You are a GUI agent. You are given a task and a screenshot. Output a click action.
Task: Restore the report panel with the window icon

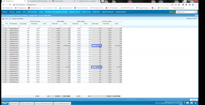click(x=196, y=15)
